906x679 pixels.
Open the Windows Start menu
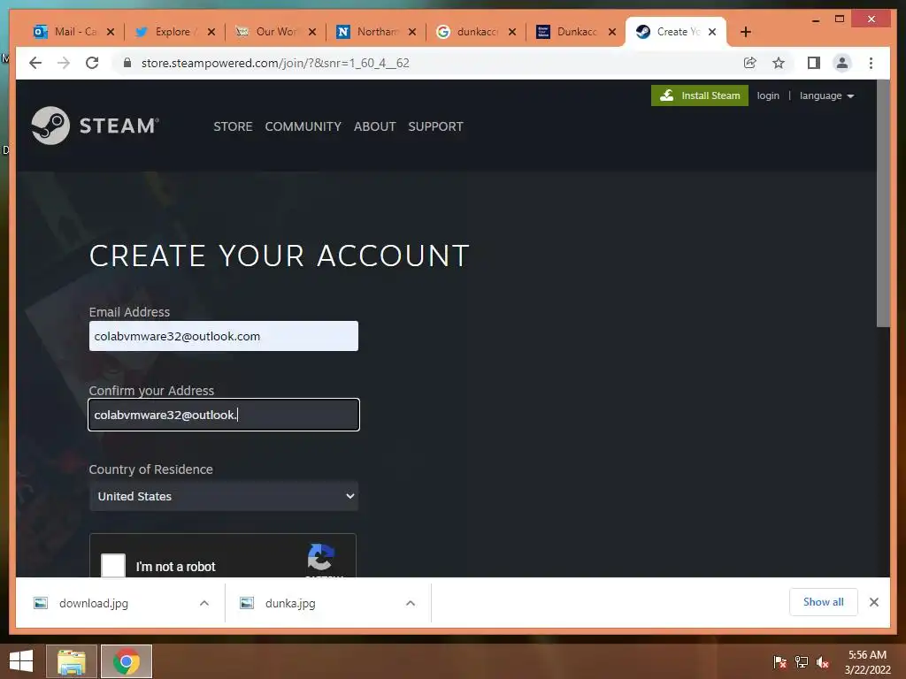tap(21, 661)
